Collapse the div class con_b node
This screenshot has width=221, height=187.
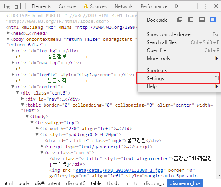tap(42, 152)
